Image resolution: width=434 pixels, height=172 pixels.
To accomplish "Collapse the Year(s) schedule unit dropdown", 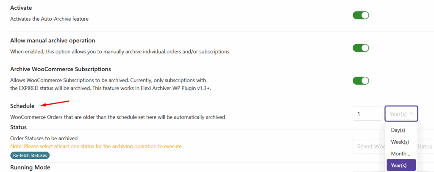I will coord(401,114).
